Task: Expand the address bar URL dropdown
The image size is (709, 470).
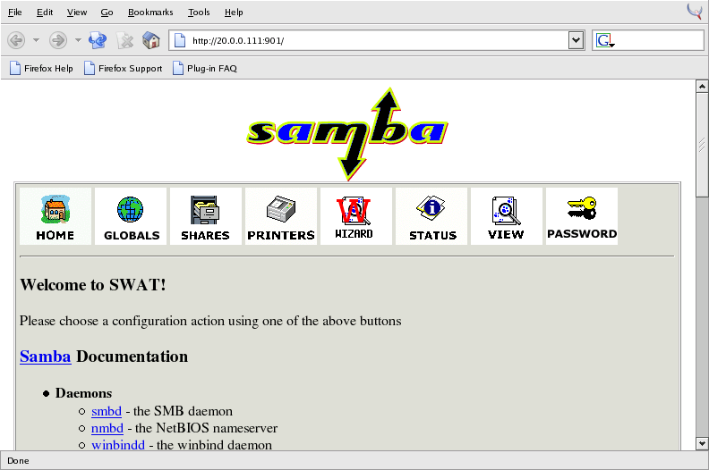Action: tap(576, 40)
